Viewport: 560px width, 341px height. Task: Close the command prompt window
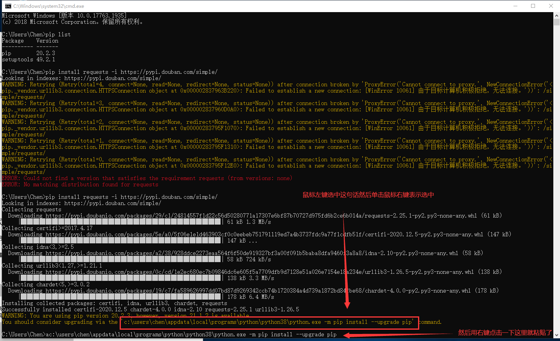pos(551,6)
